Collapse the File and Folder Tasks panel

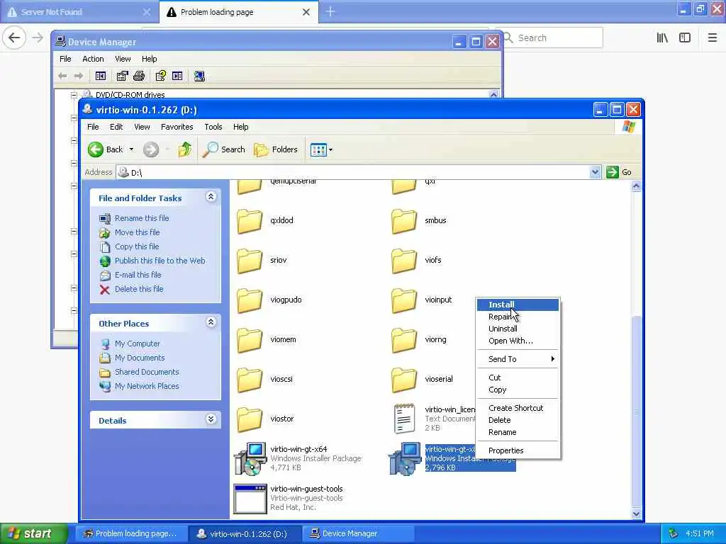211,197
